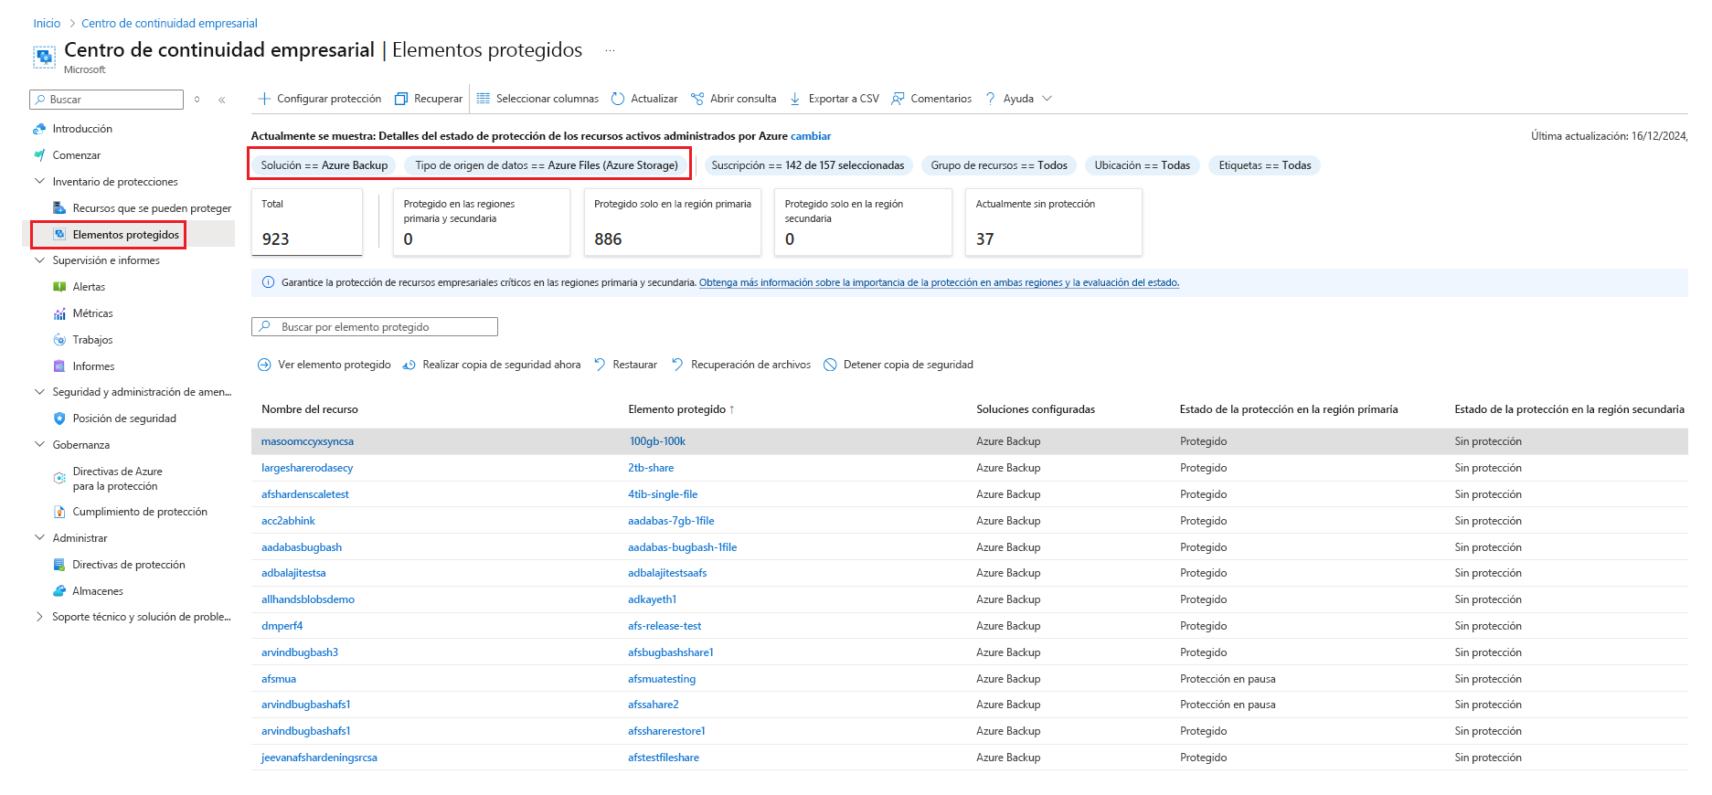The width and height of the screenshot is (1712, 795).
Task: Click the cambiar link
Action: [811, 136]
